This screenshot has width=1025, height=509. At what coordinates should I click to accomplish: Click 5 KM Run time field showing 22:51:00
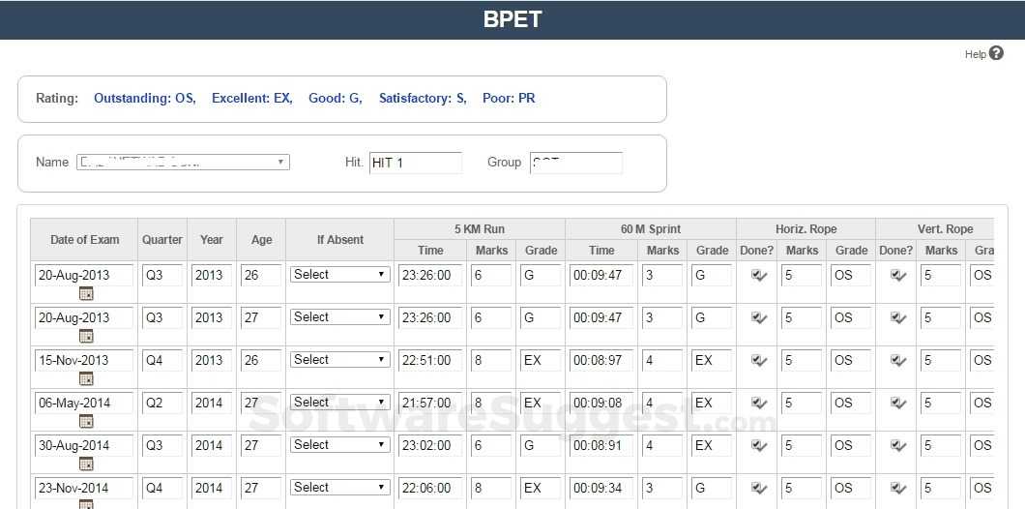[x=430, y=360]
